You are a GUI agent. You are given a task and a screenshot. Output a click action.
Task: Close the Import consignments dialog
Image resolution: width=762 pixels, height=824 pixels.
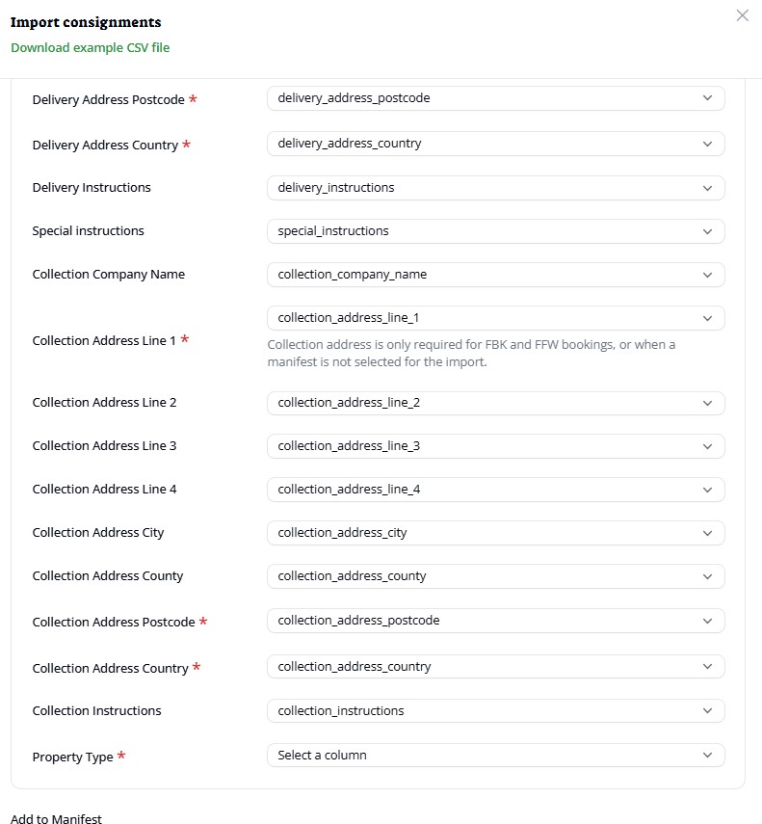[742, 15]
